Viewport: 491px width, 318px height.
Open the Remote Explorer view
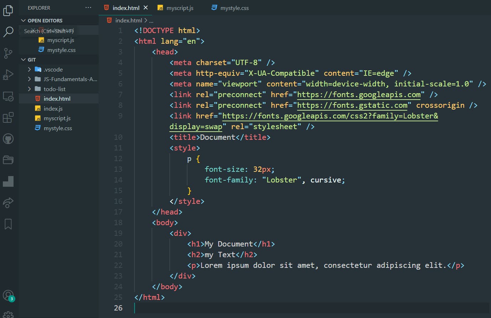point(8,96)
